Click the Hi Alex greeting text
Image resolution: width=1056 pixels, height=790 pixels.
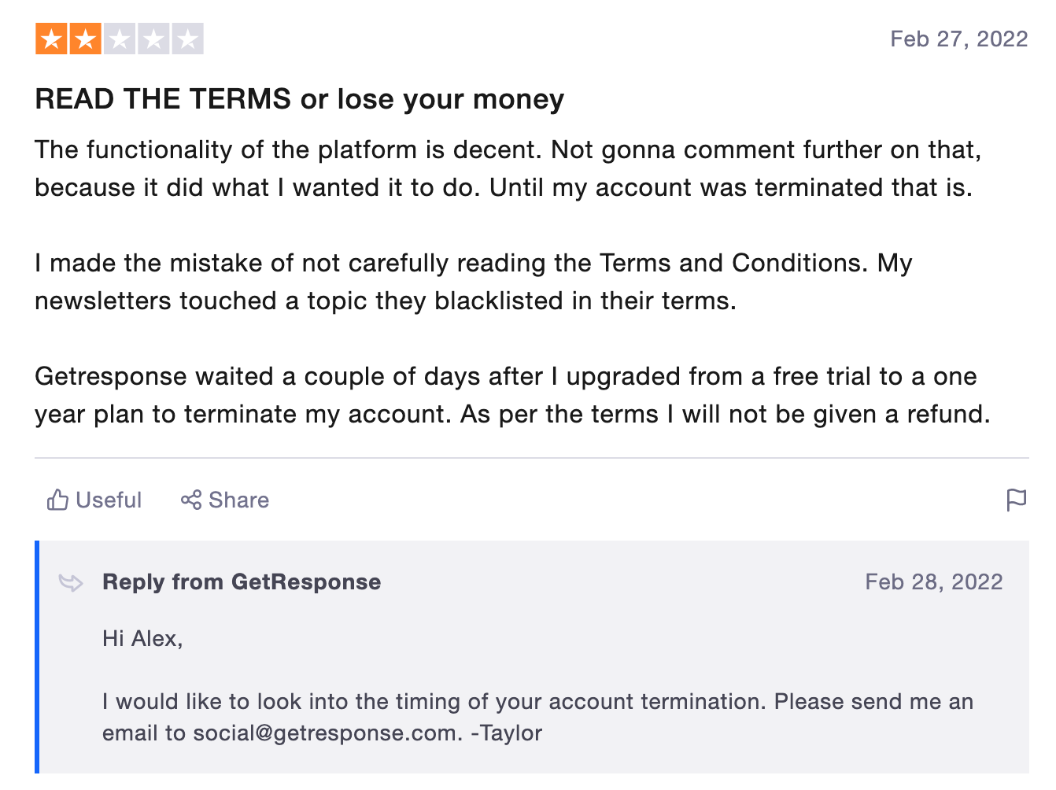pos(142,639)
